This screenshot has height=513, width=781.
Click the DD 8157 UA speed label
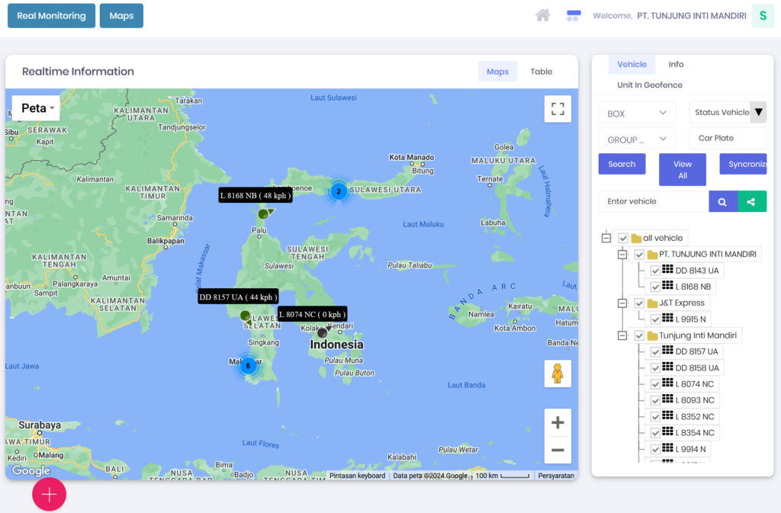238,297
